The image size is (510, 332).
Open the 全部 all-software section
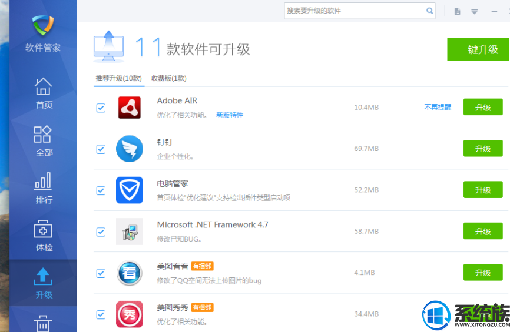click(43, 141)
